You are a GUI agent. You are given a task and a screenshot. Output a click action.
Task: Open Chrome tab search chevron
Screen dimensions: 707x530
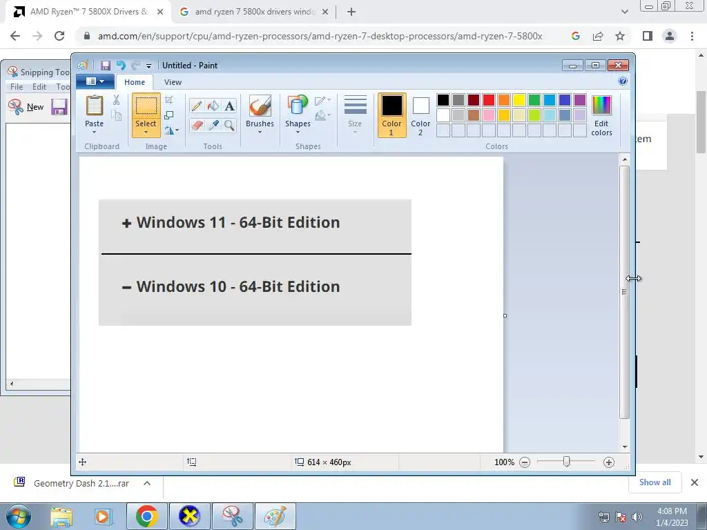coord(624,12)
